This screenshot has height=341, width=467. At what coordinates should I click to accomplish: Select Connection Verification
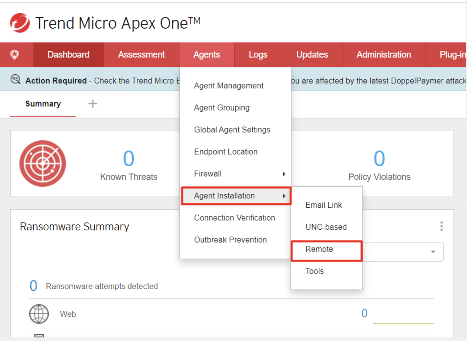pyautogui.click(x=235, y=218)
